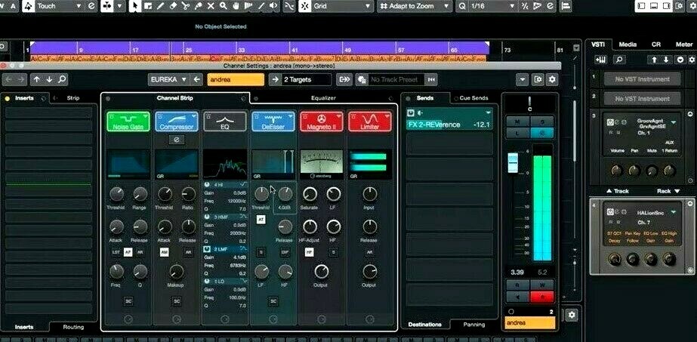
Task: Open the Noise Gate module dropdown arrow
Action: pos(146,116)
